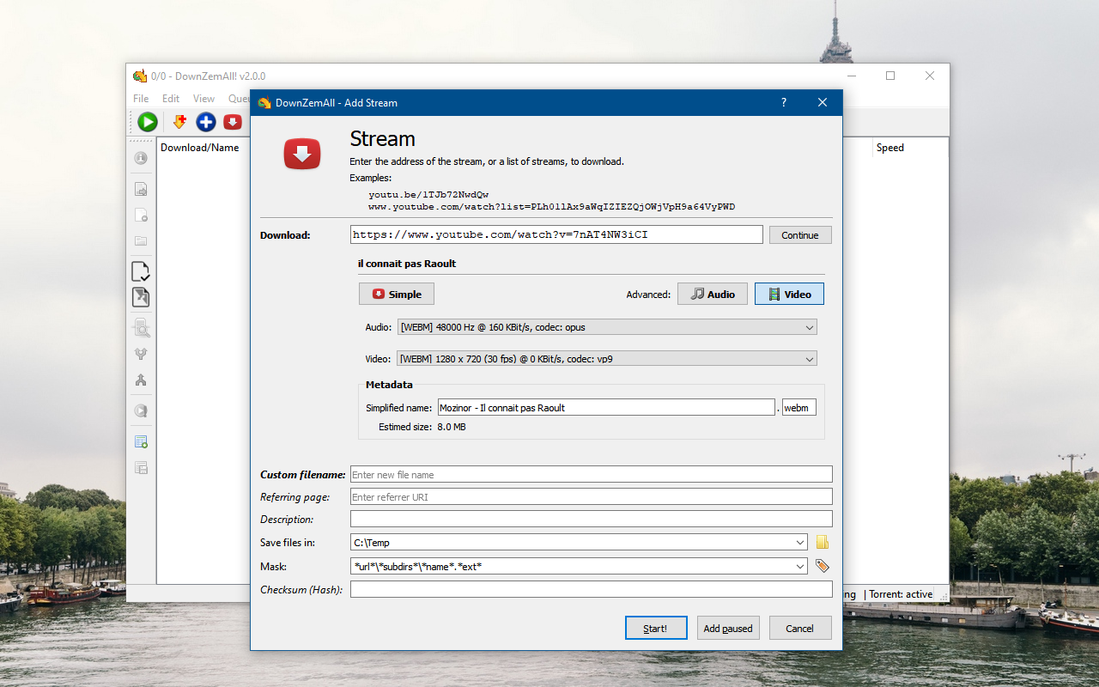This screenshot has height=687, width=1099.
Task: Click the Checksum (Hash) input field
Action: (591, 589)
